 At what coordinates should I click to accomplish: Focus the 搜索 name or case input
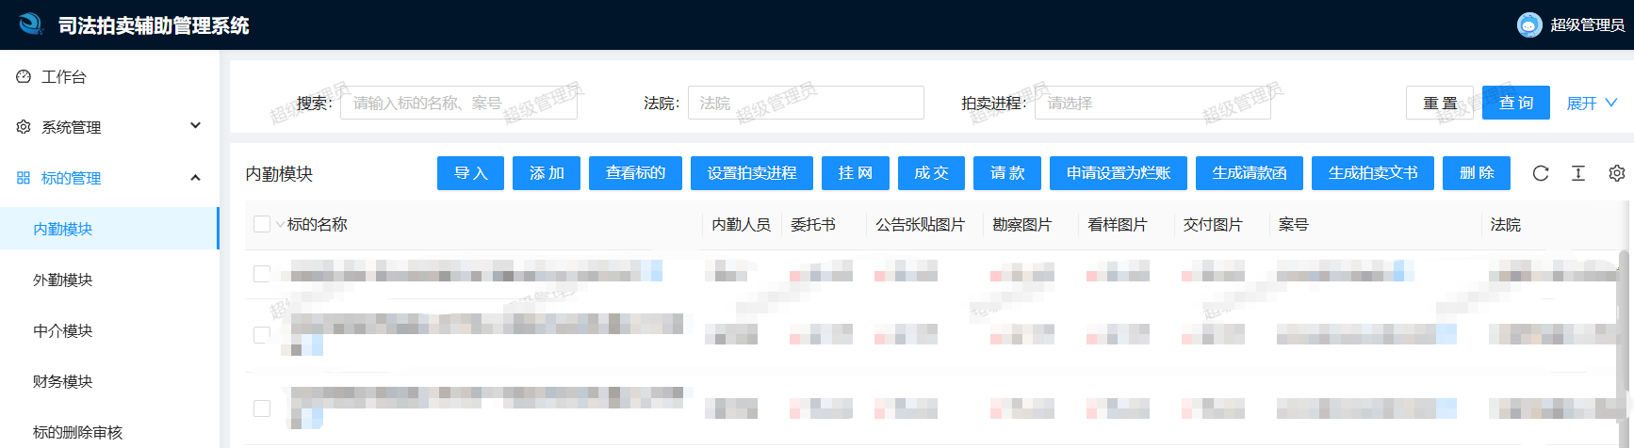[x=459, y=103]
